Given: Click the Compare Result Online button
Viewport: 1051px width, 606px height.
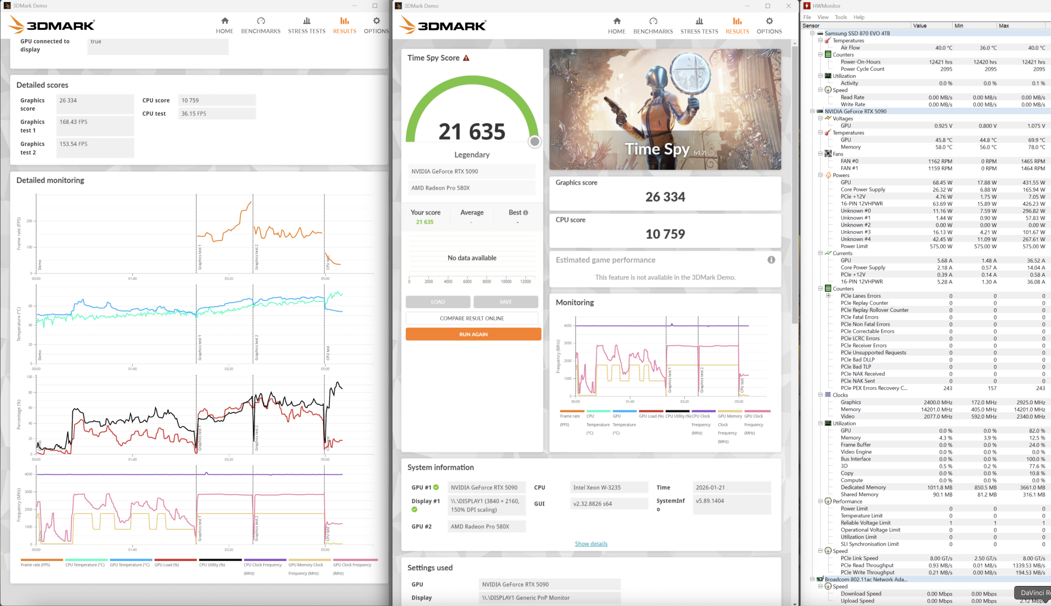Looking at the screenshot, I should [x=471, y=318].
